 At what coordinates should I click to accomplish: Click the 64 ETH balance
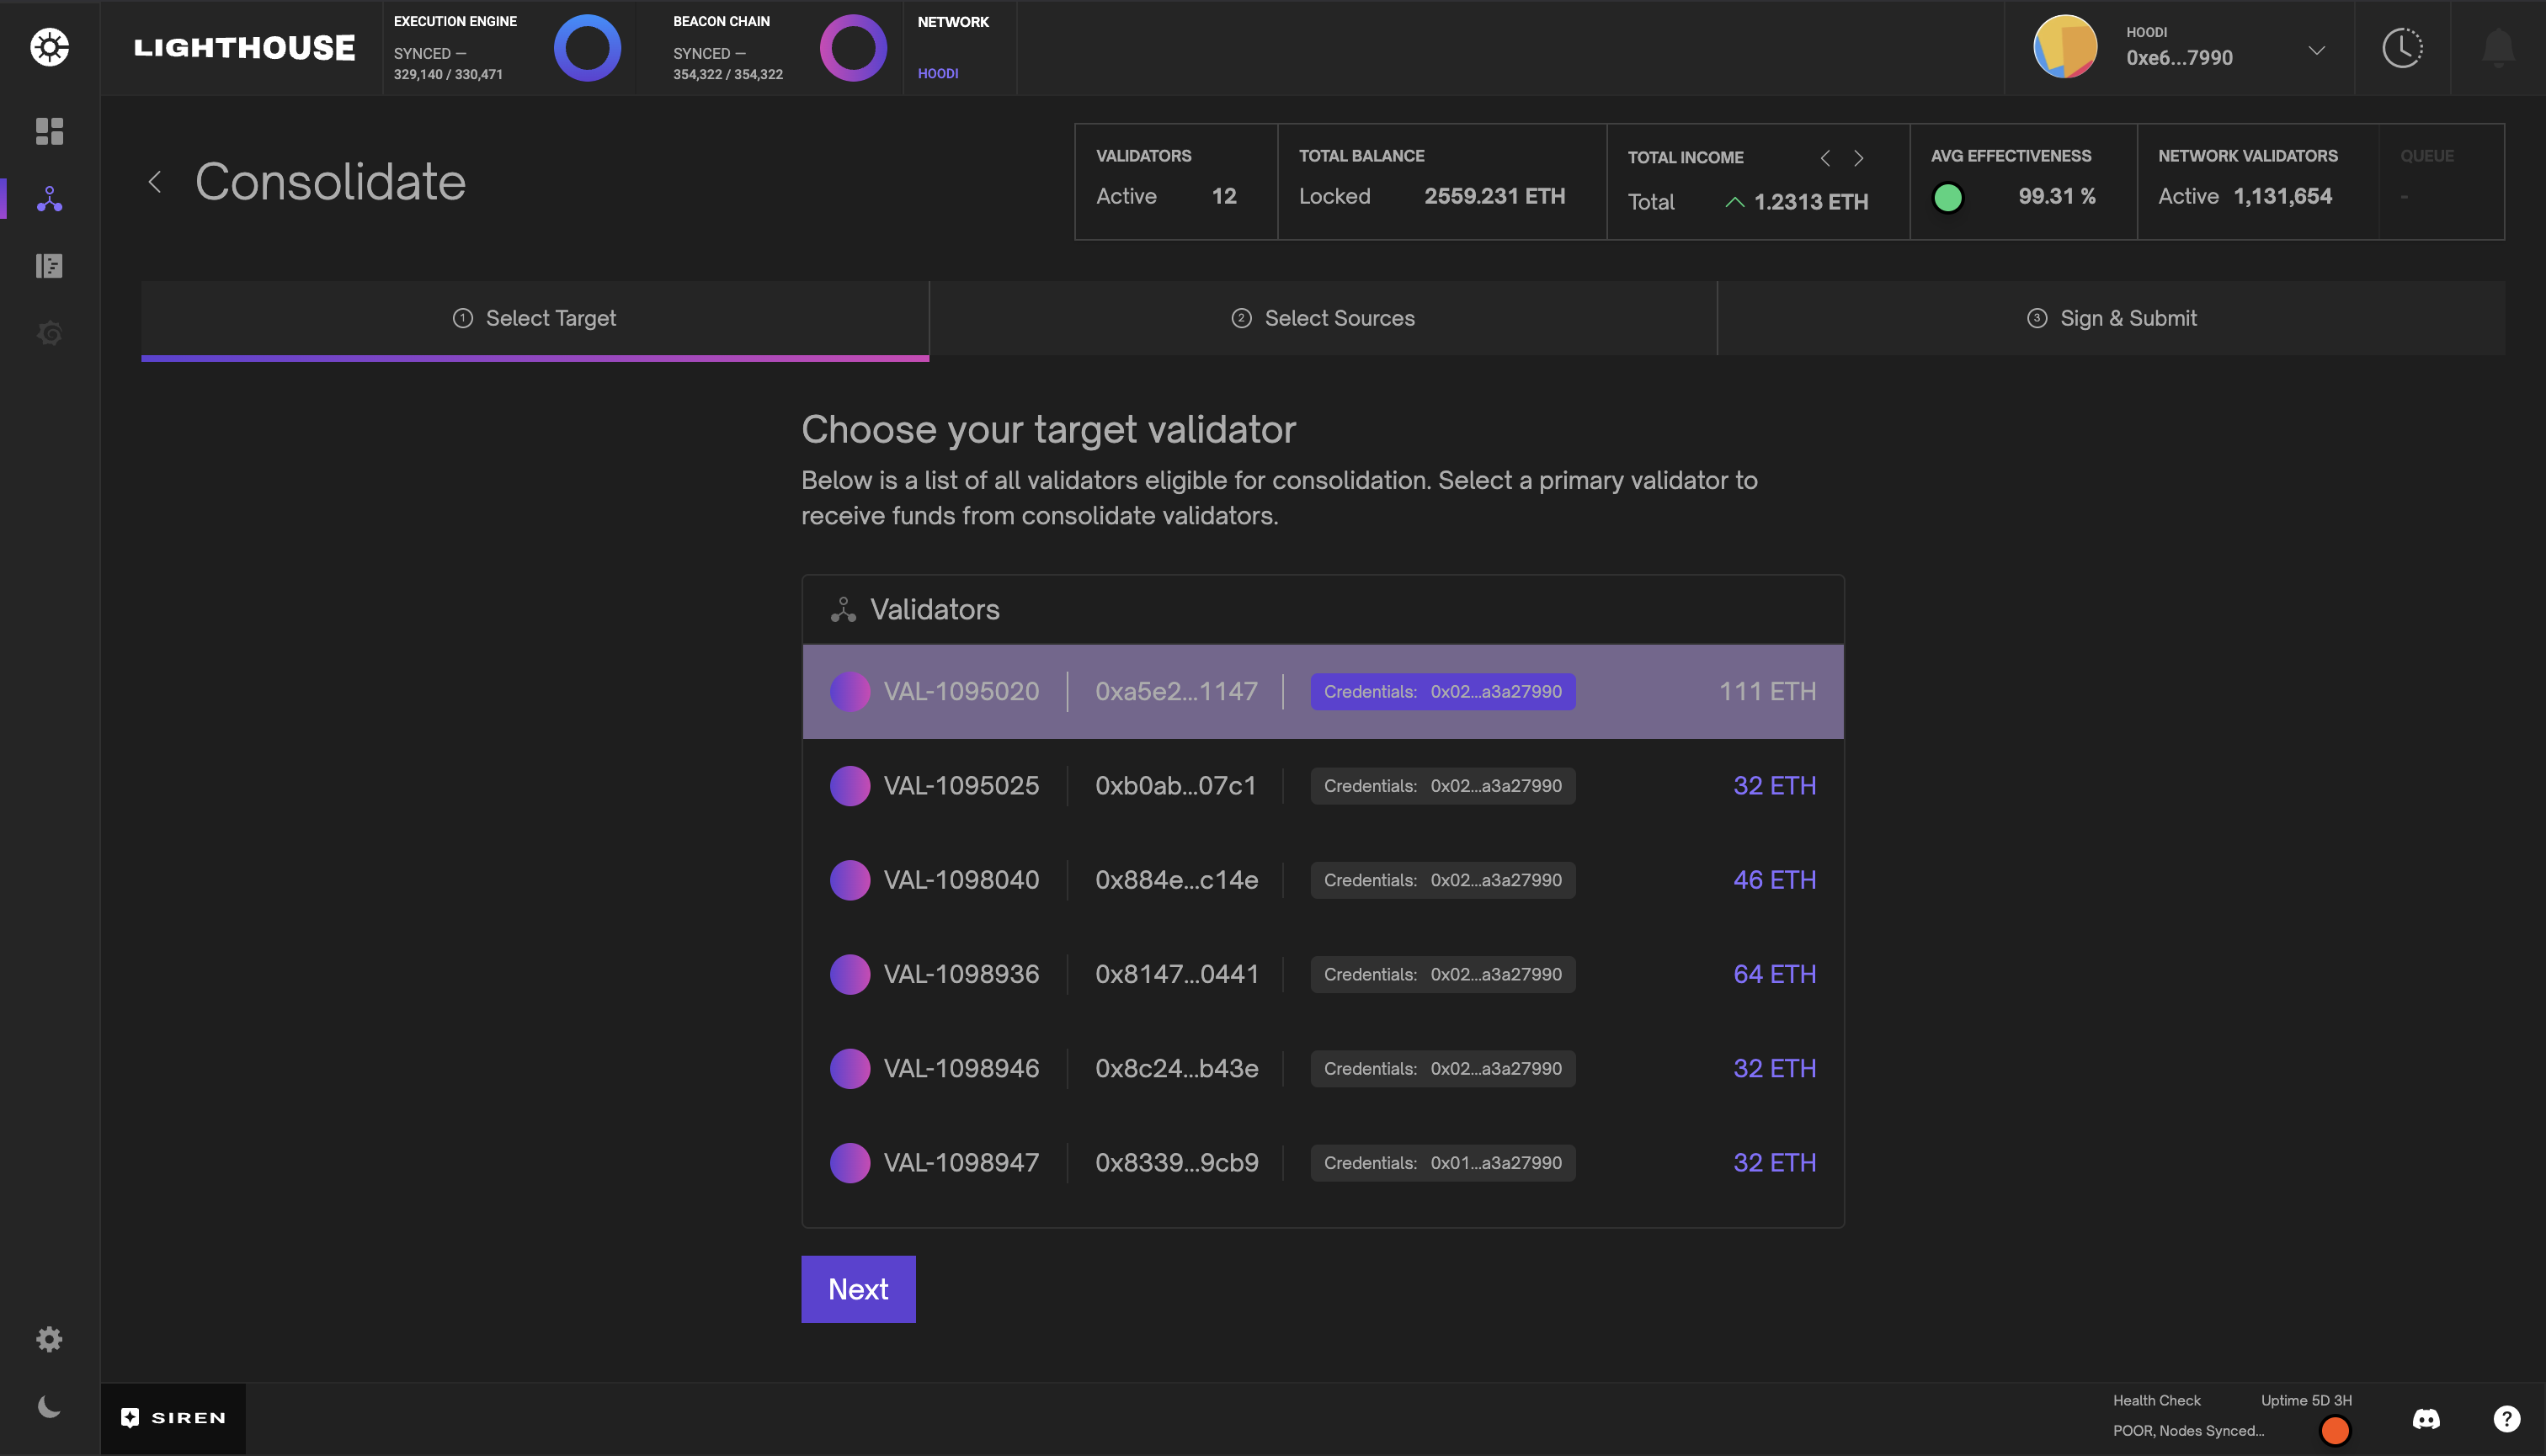coord(1774,974)
